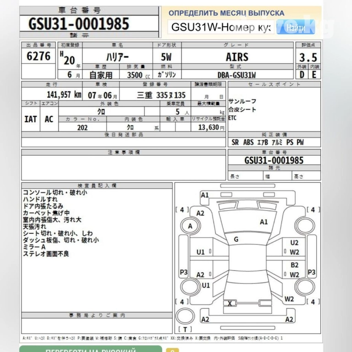The width and height of the screenshot is (352, 352).
Task: Click the A1 mark on the hood
Action: 264,222
